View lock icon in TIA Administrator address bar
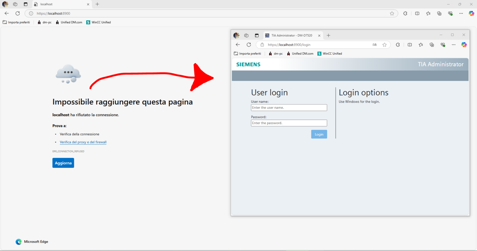 (262, 45)
